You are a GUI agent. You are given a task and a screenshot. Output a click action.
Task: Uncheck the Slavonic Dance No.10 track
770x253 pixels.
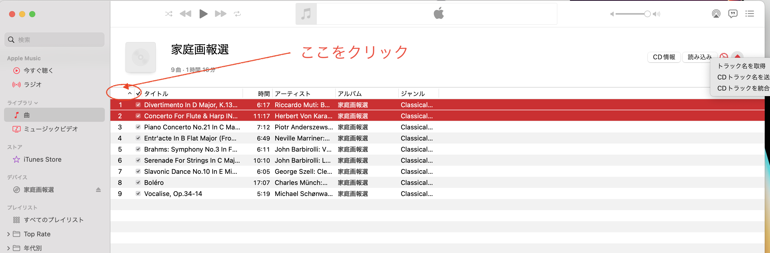point(138,171)
